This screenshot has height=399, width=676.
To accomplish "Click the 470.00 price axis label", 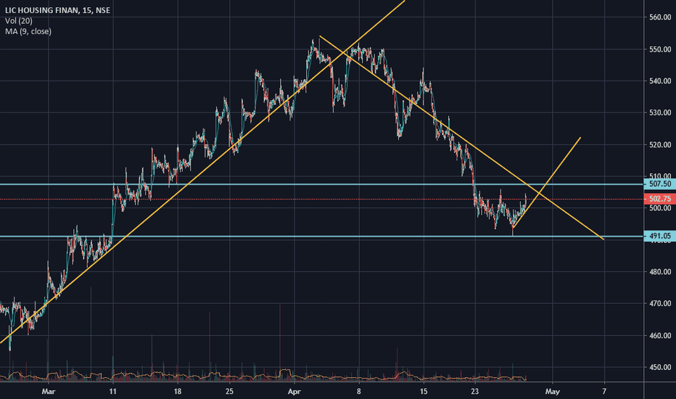I will click(x=660, y=304).
